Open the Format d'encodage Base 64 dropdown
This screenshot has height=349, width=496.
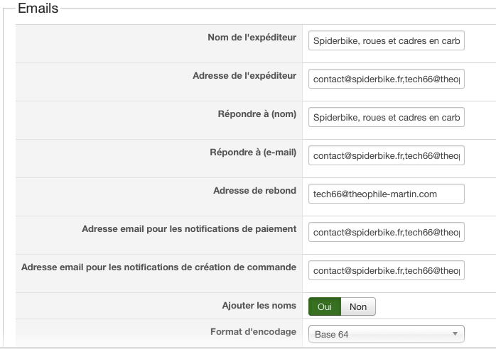(x=387, y=334)
